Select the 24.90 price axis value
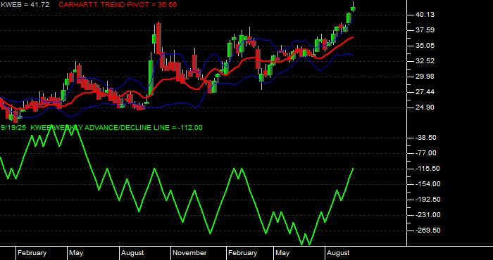 tap(425, 108)
